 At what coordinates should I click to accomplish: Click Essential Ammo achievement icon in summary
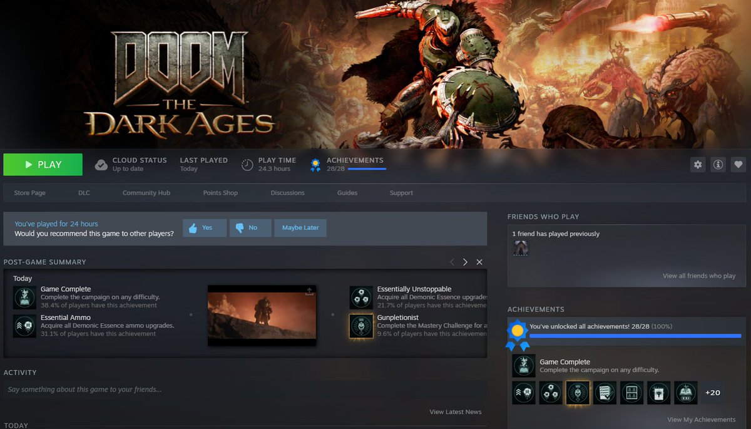(x=24, y=326)
